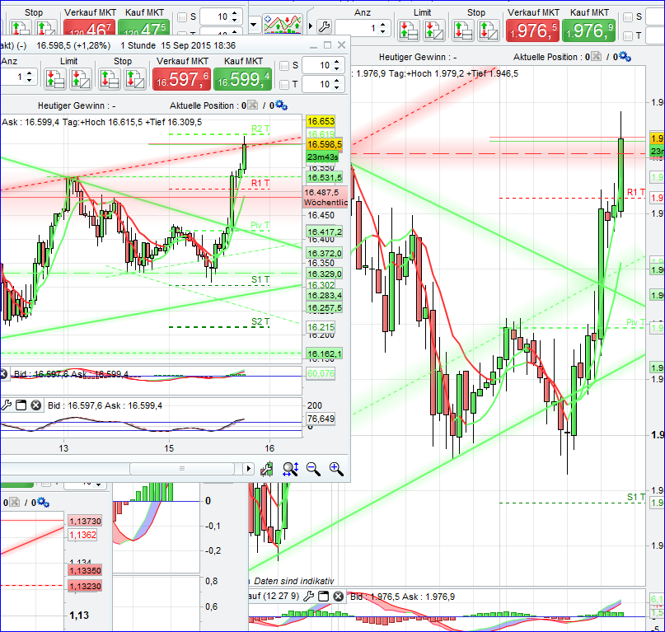665x632 pixels.
Task: Open settings wrench on the Bid/Ask indicator panel
Action: 7,405
